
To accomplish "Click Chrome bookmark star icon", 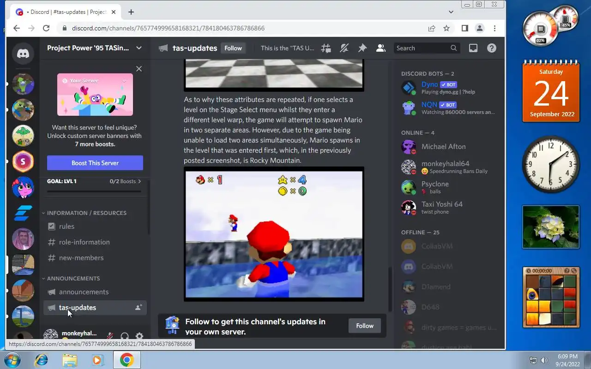I will (x=446, y=28).
